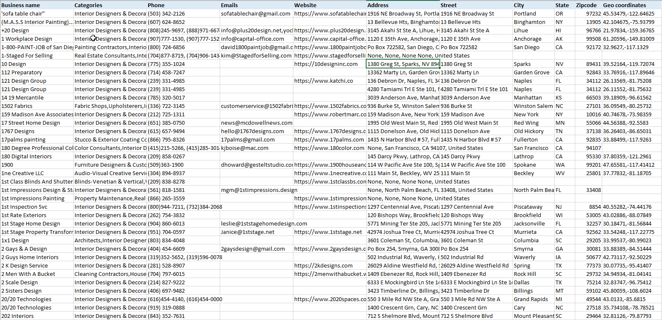Click the "Business name" column header
Image resolution: width=662 pixels, height=320 pixels.
pyautogui.click(x=21, y=5)
